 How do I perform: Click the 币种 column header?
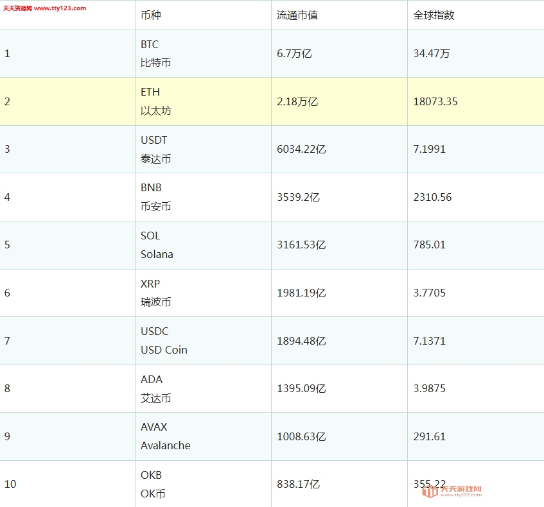click(x=151, y=15)
